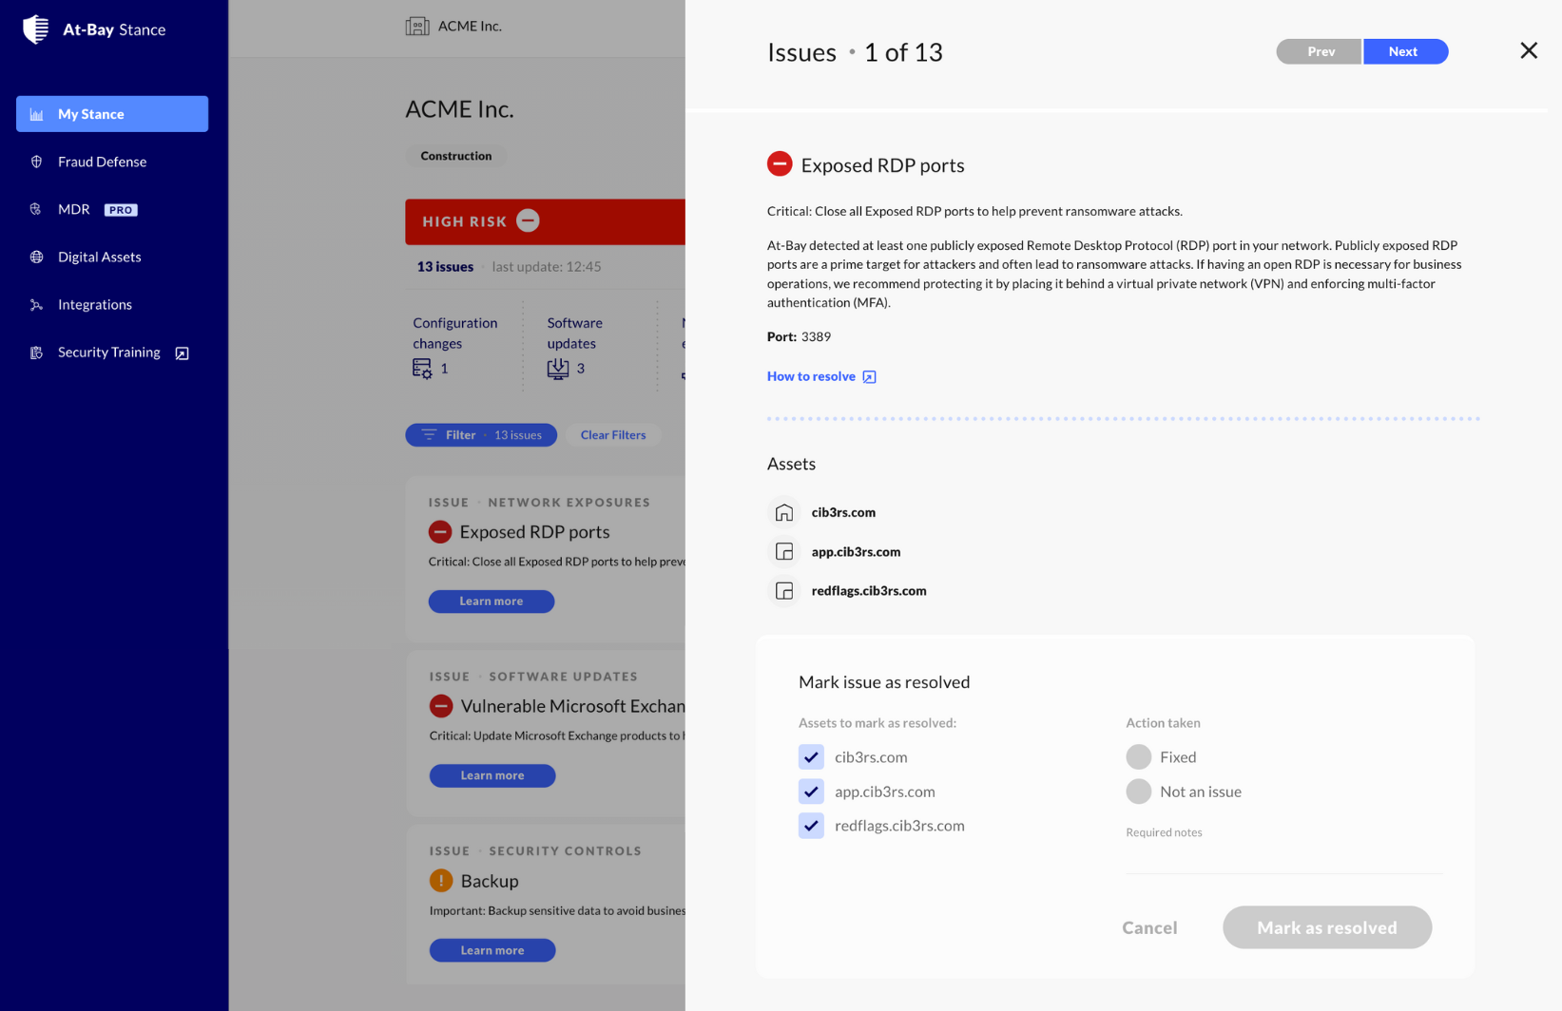1562x1011 pixels.
Task: Go to the Next issue
Action: 1405,51
